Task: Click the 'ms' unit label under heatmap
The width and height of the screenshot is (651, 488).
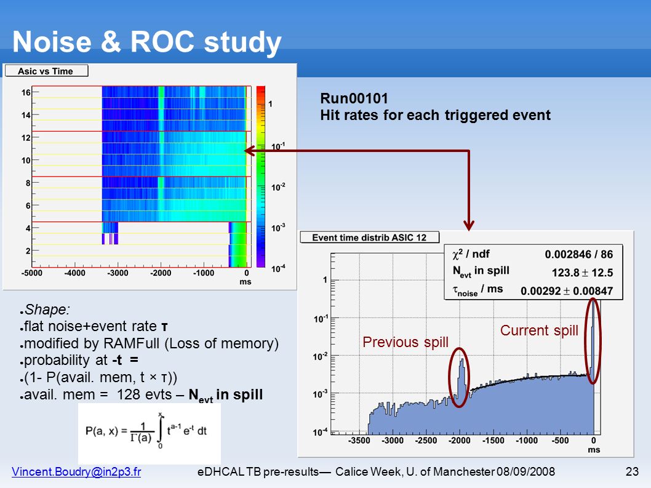Action: (246, 282)
